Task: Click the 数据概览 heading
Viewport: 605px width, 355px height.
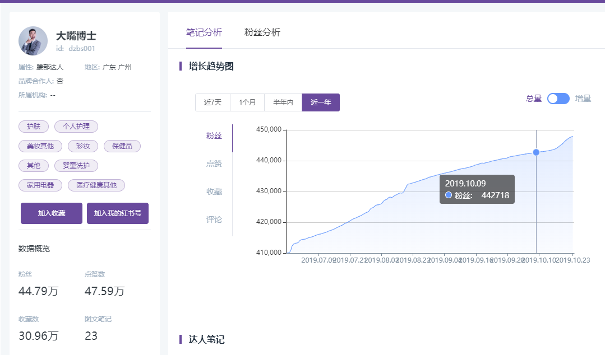Action: coord(34,249)
